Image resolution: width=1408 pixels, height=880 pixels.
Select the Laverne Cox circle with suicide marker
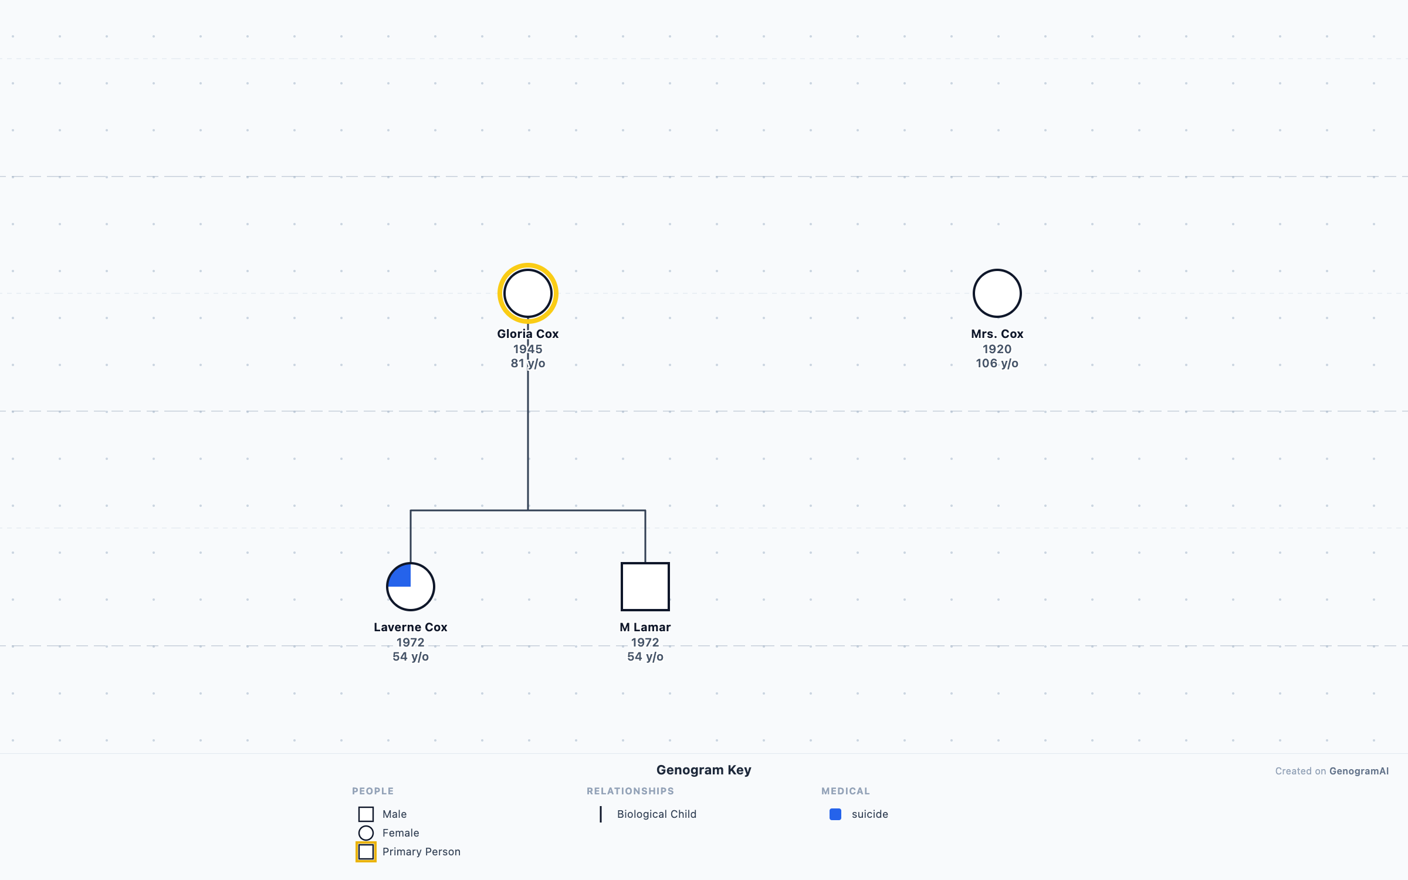click(410, 586)
